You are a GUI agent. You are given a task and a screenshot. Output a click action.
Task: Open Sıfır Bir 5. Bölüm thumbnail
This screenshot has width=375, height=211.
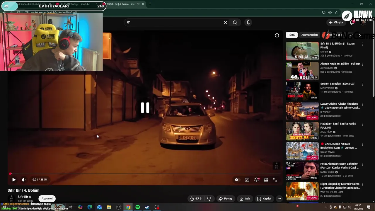[x=302, y=51]
